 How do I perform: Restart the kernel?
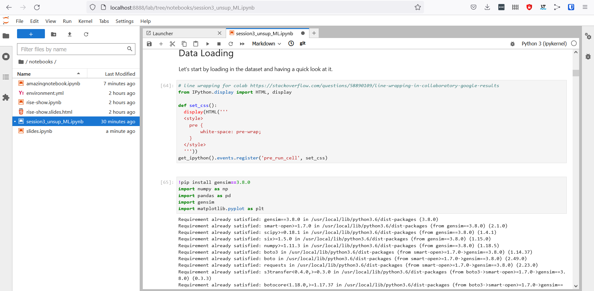tap(231, 44)
